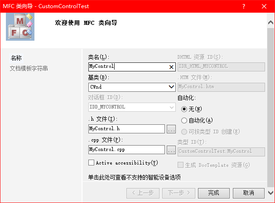
Task: Select 文档模板字符串 in left sidebar
Action: [x=29, y=68]
